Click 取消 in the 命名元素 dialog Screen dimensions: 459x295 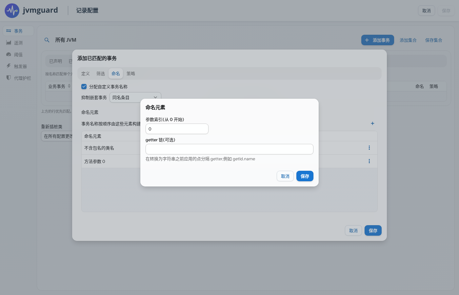285,176
